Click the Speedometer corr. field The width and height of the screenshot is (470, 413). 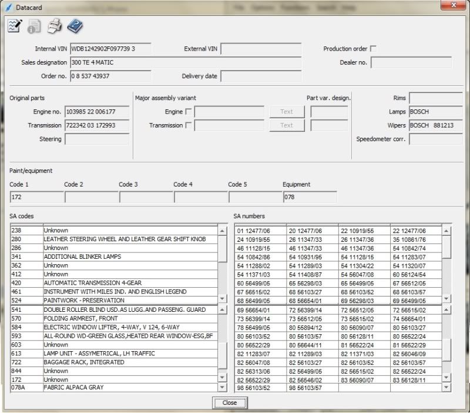pos(436,139)
